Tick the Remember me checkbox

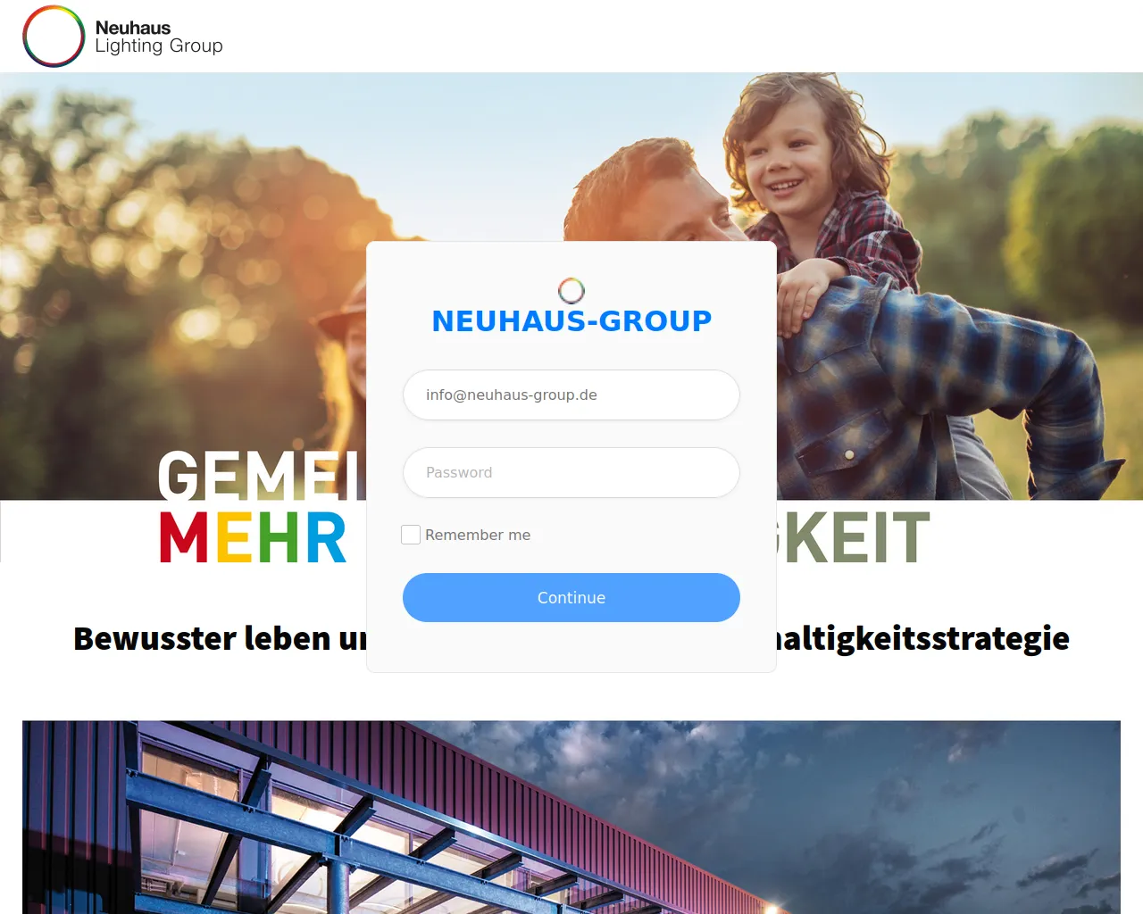coord(411,535)
